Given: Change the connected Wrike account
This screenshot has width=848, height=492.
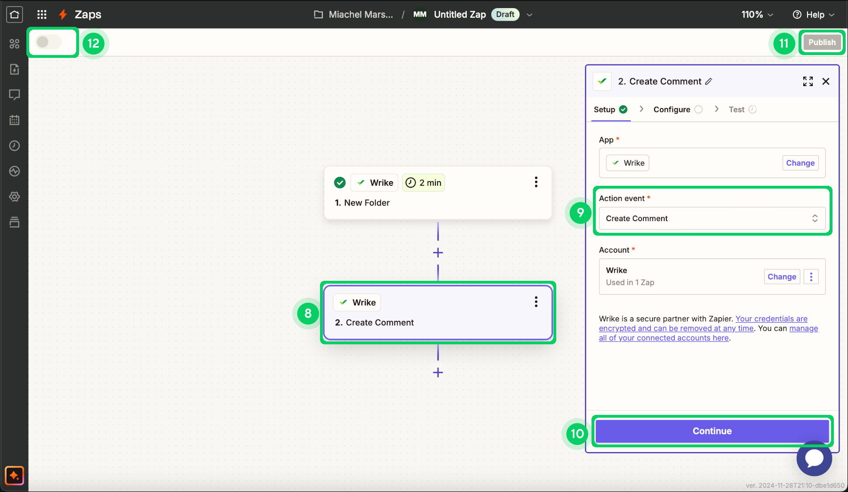Looking at the screenshot, I should (782, 277).
